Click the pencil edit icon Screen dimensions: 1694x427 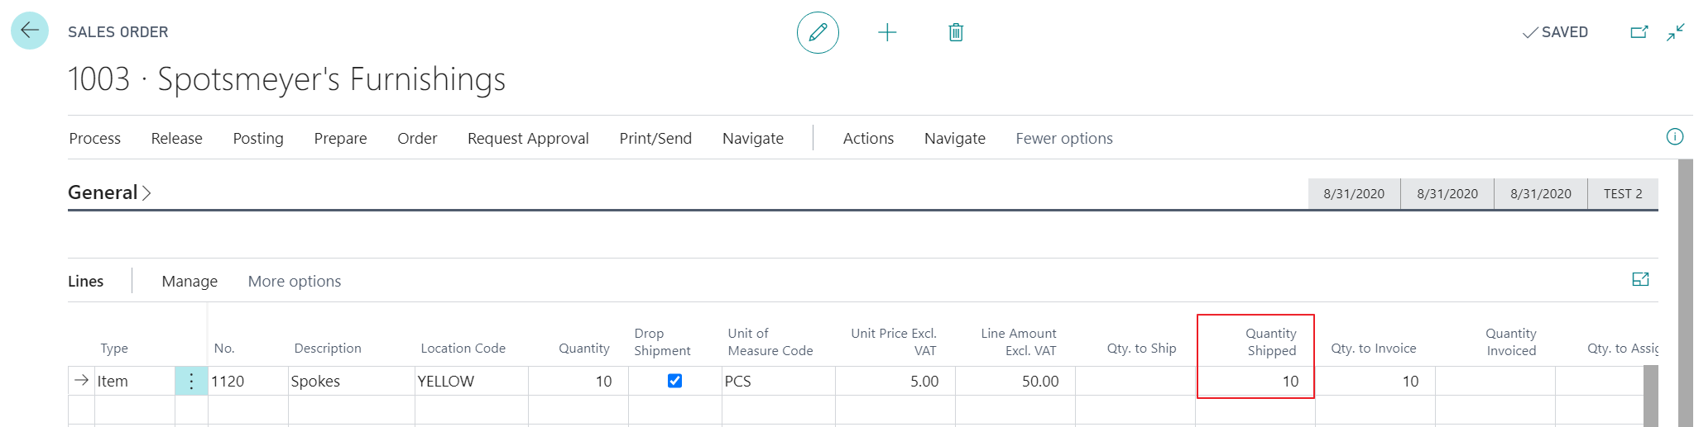click(x=818, y=33)
